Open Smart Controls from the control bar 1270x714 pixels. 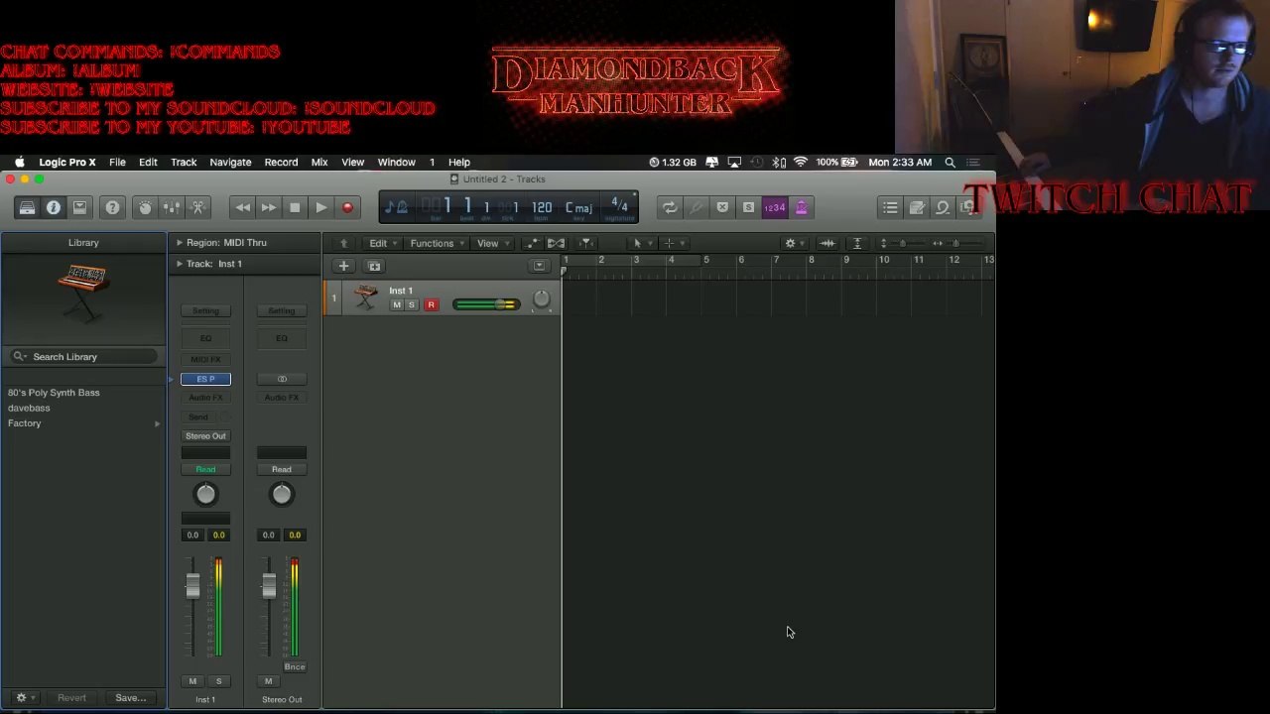tap(146, 207)
